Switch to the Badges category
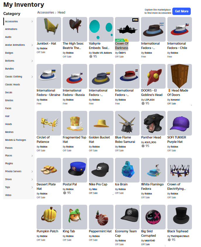 (x=9, y=53)
